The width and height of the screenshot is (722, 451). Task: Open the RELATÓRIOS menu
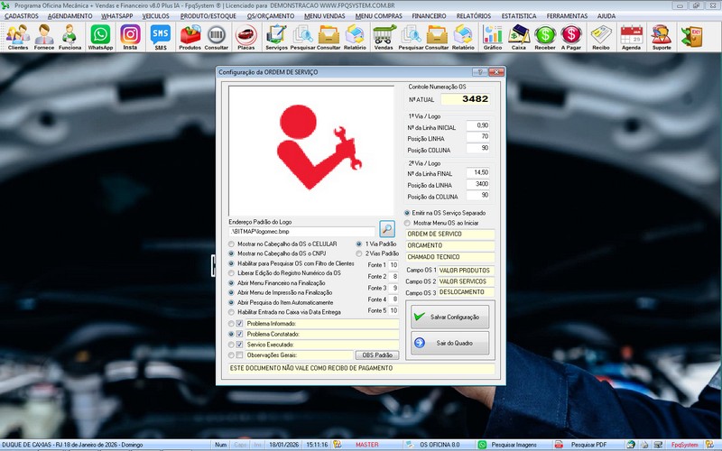pos(474,16)
